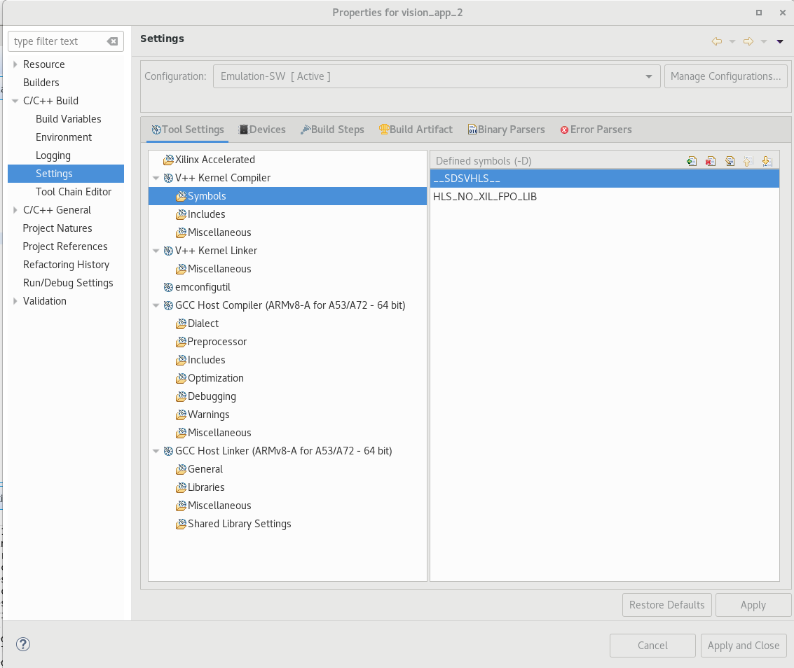794x668 pixels.
Task: Collapse the GCC Host Linker tree node
Action: pos(156,451)
